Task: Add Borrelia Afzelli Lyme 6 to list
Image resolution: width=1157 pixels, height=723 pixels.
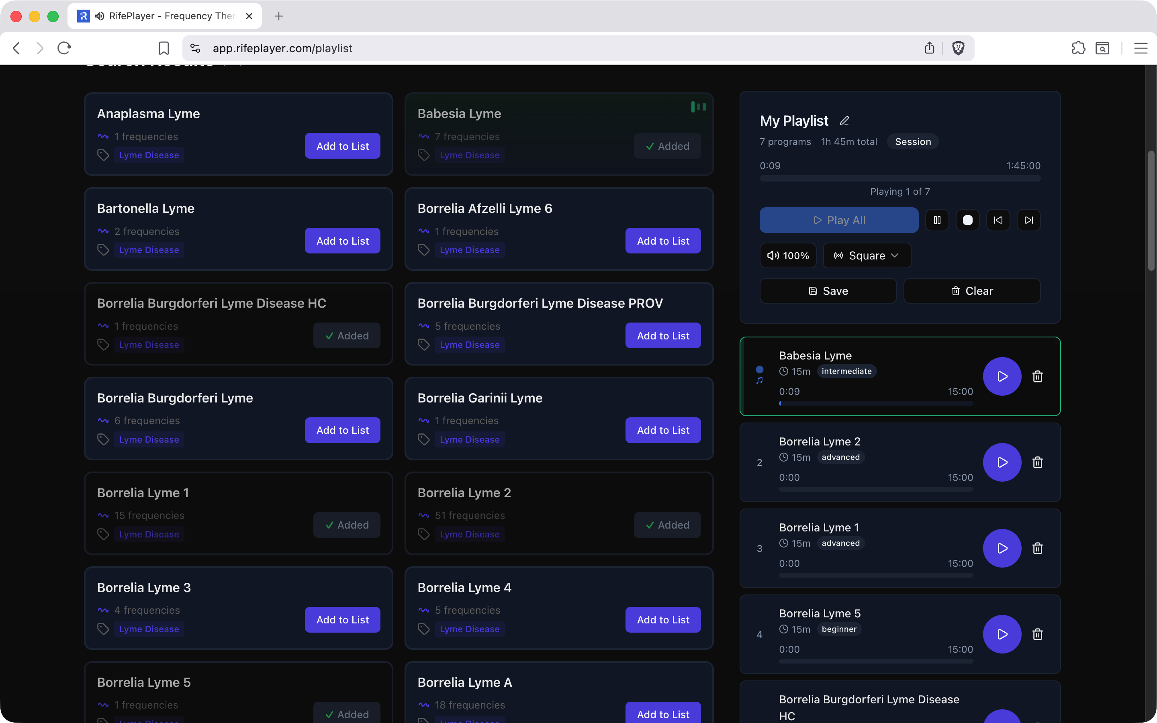Action: click(x=663, y=241)
